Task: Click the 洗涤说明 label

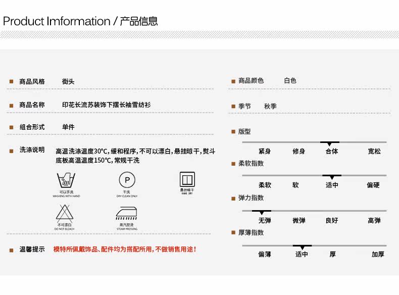Action: click(x=32, y=150)
